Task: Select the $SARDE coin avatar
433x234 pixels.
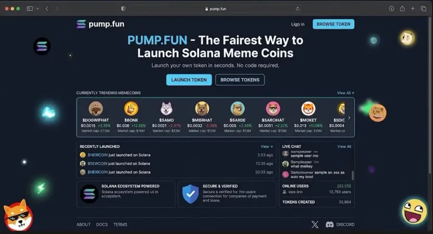Action: tap(238, 108)
